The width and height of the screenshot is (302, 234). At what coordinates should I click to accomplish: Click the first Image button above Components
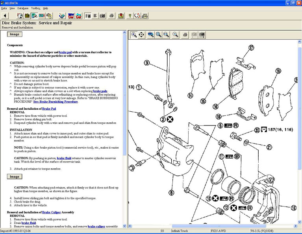click(14, 34)
